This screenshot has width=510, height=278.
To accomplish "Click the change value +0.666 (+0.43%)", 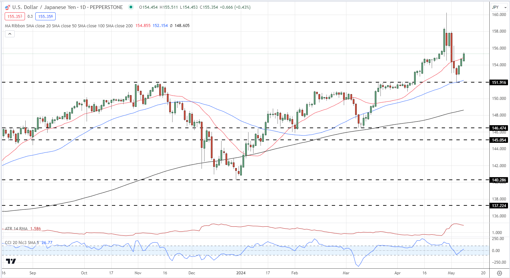I will (x=235, y=7).
